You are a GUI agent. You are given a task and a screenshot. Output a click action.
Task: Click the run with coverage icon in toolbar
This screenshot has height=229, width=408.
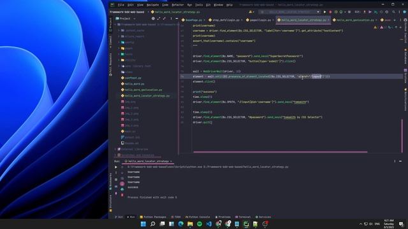[336, 12]
